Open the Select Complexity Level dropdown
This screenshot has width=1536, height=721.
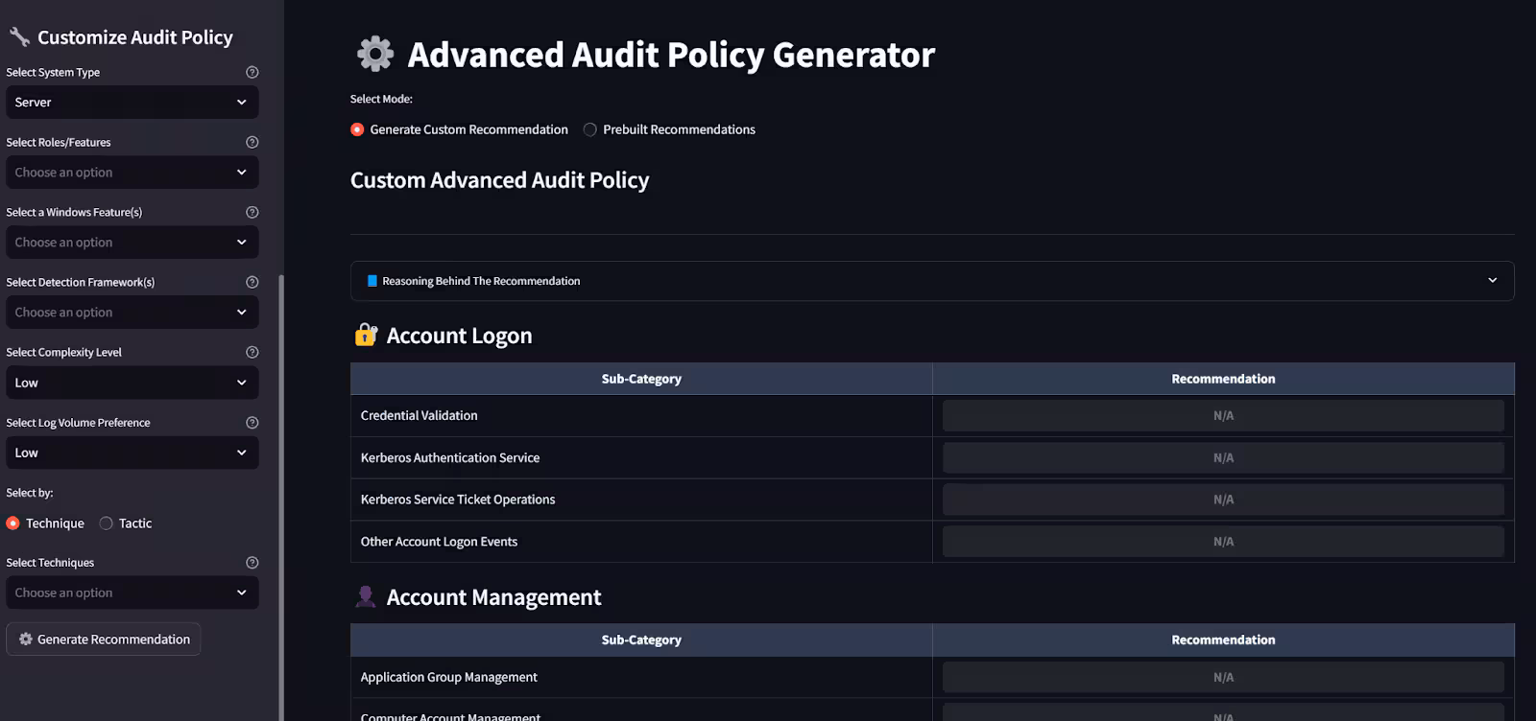tap(132, 383)
